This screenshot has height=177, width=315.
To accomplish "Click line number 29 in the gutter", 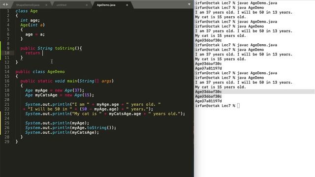I will point(7,142).
